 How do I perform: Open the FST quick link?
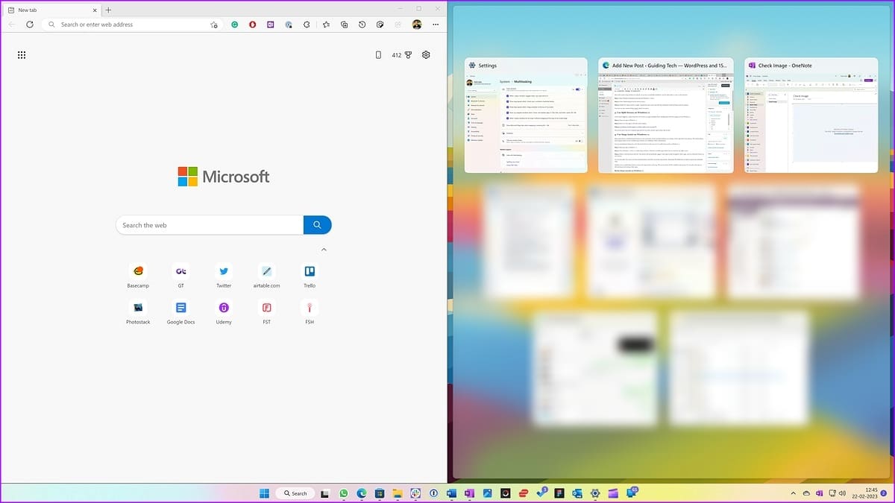click(266, 311)
